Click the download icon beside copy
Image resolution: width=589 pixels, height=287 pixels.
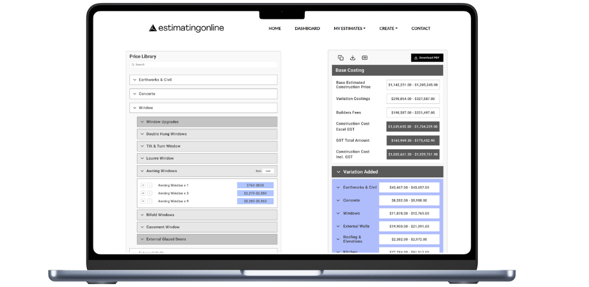coord(353,58)
